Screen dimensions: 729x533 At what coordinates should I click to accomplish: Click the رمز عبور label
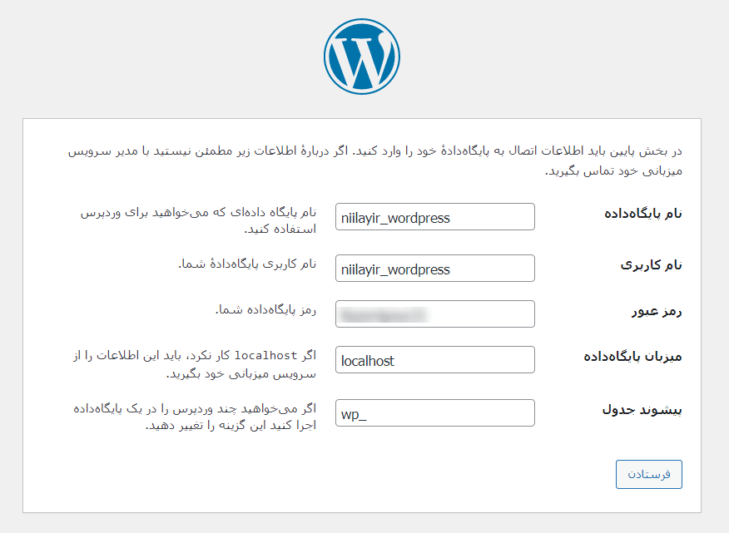pyautogui.click(x=657, y=311)
